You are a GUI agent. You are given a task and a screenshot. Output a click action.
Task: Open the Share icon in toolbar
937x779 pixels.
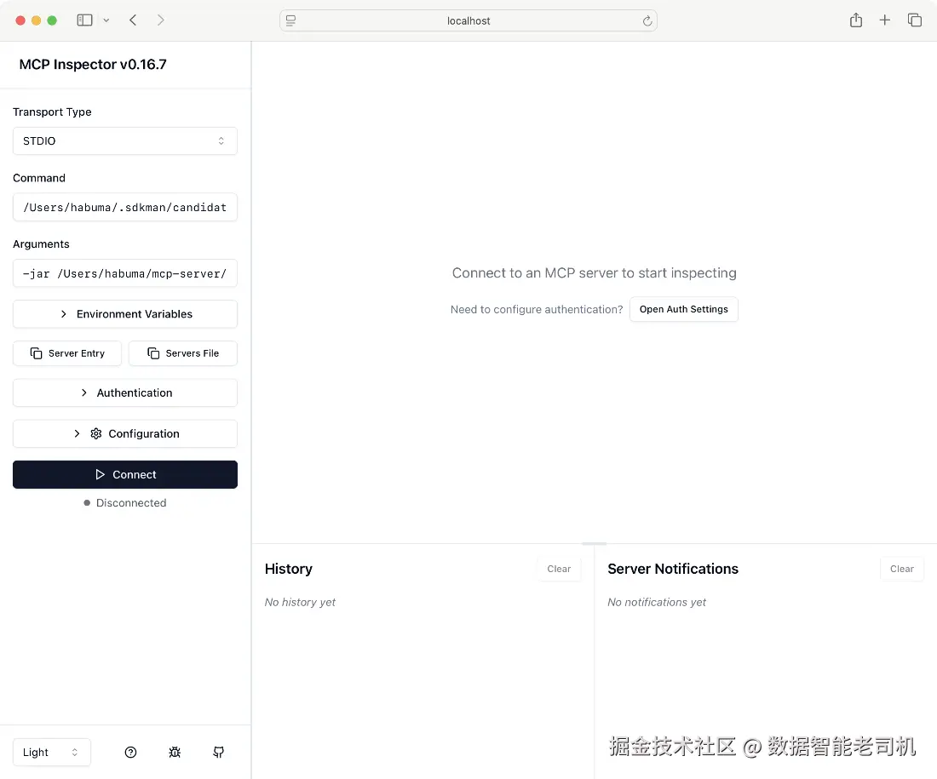click(x=856, y=20)
